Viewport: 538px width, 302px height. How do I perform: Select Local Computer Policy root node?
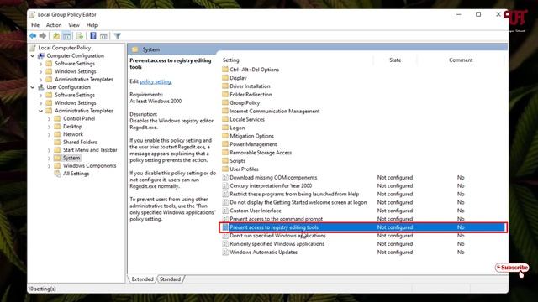tap(64, 48)
